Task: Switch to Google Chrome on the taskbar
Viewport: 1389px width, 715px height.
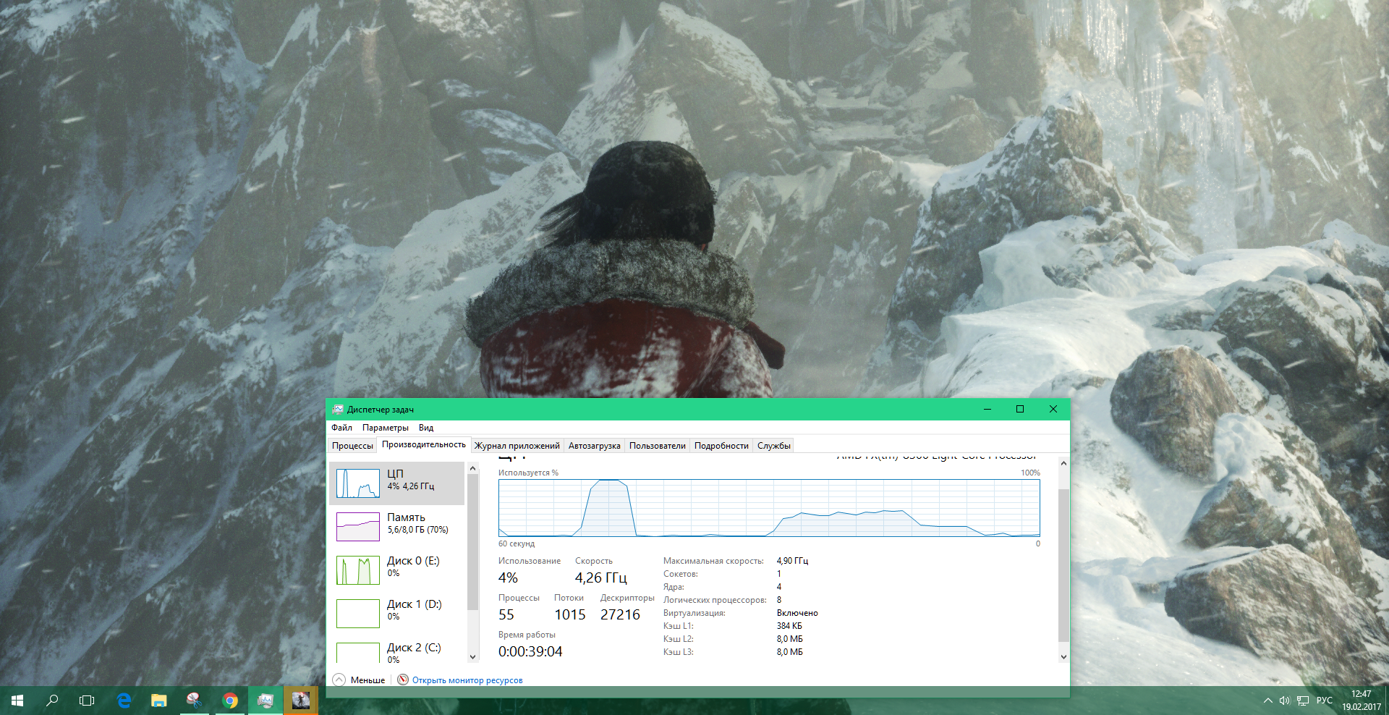Action: (x=230, y=701)
